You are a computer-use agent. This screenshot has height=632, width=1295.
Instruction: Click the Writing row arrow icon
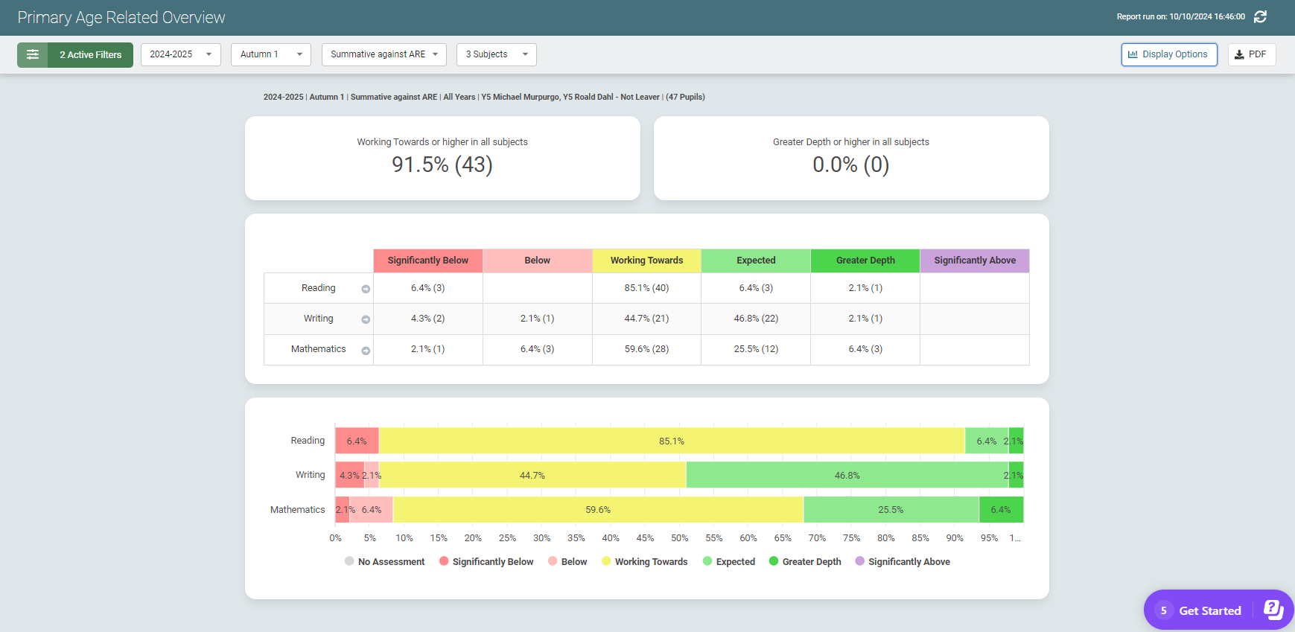pyautogui.click(x=366, y=319)
